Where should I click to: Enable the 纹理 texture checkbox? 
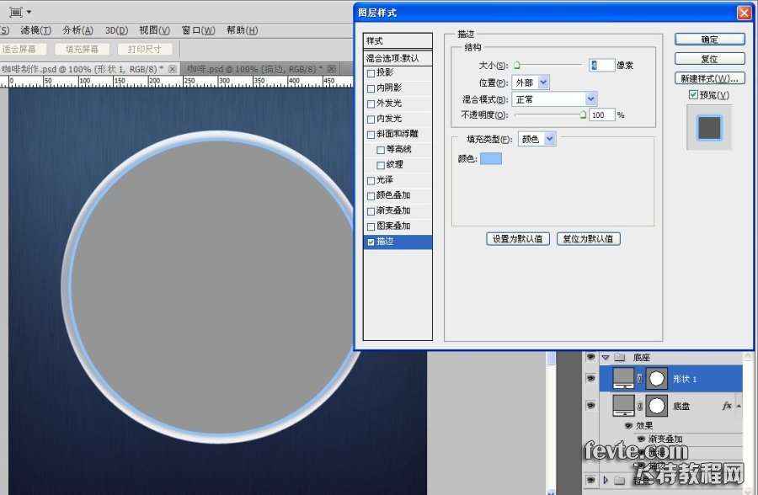click(x=381, y=165)
